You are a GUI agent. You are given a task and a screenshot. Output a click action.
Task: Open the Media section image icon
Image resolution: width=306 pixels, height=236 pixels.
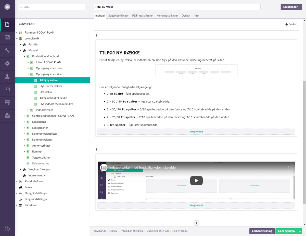(x=7, y=37)
